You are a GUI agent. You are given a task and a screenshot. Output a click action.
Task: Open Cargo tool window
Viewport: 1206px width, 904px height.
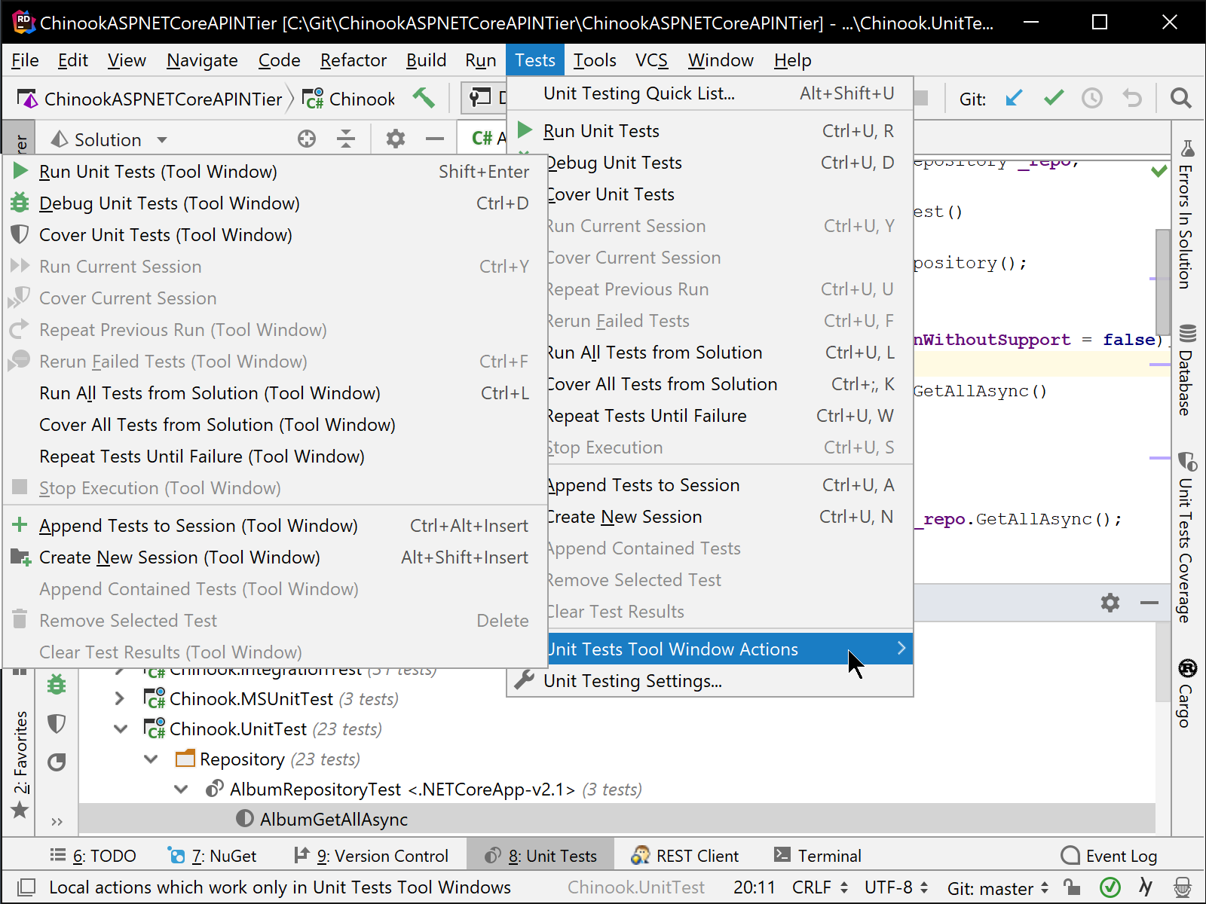point(1186,693)
